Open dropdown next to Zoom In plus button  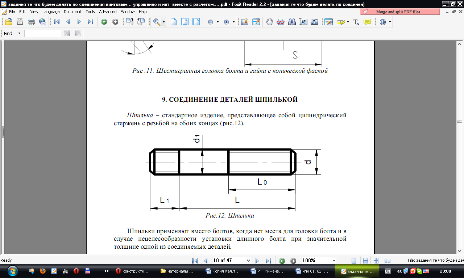point(233,22)
